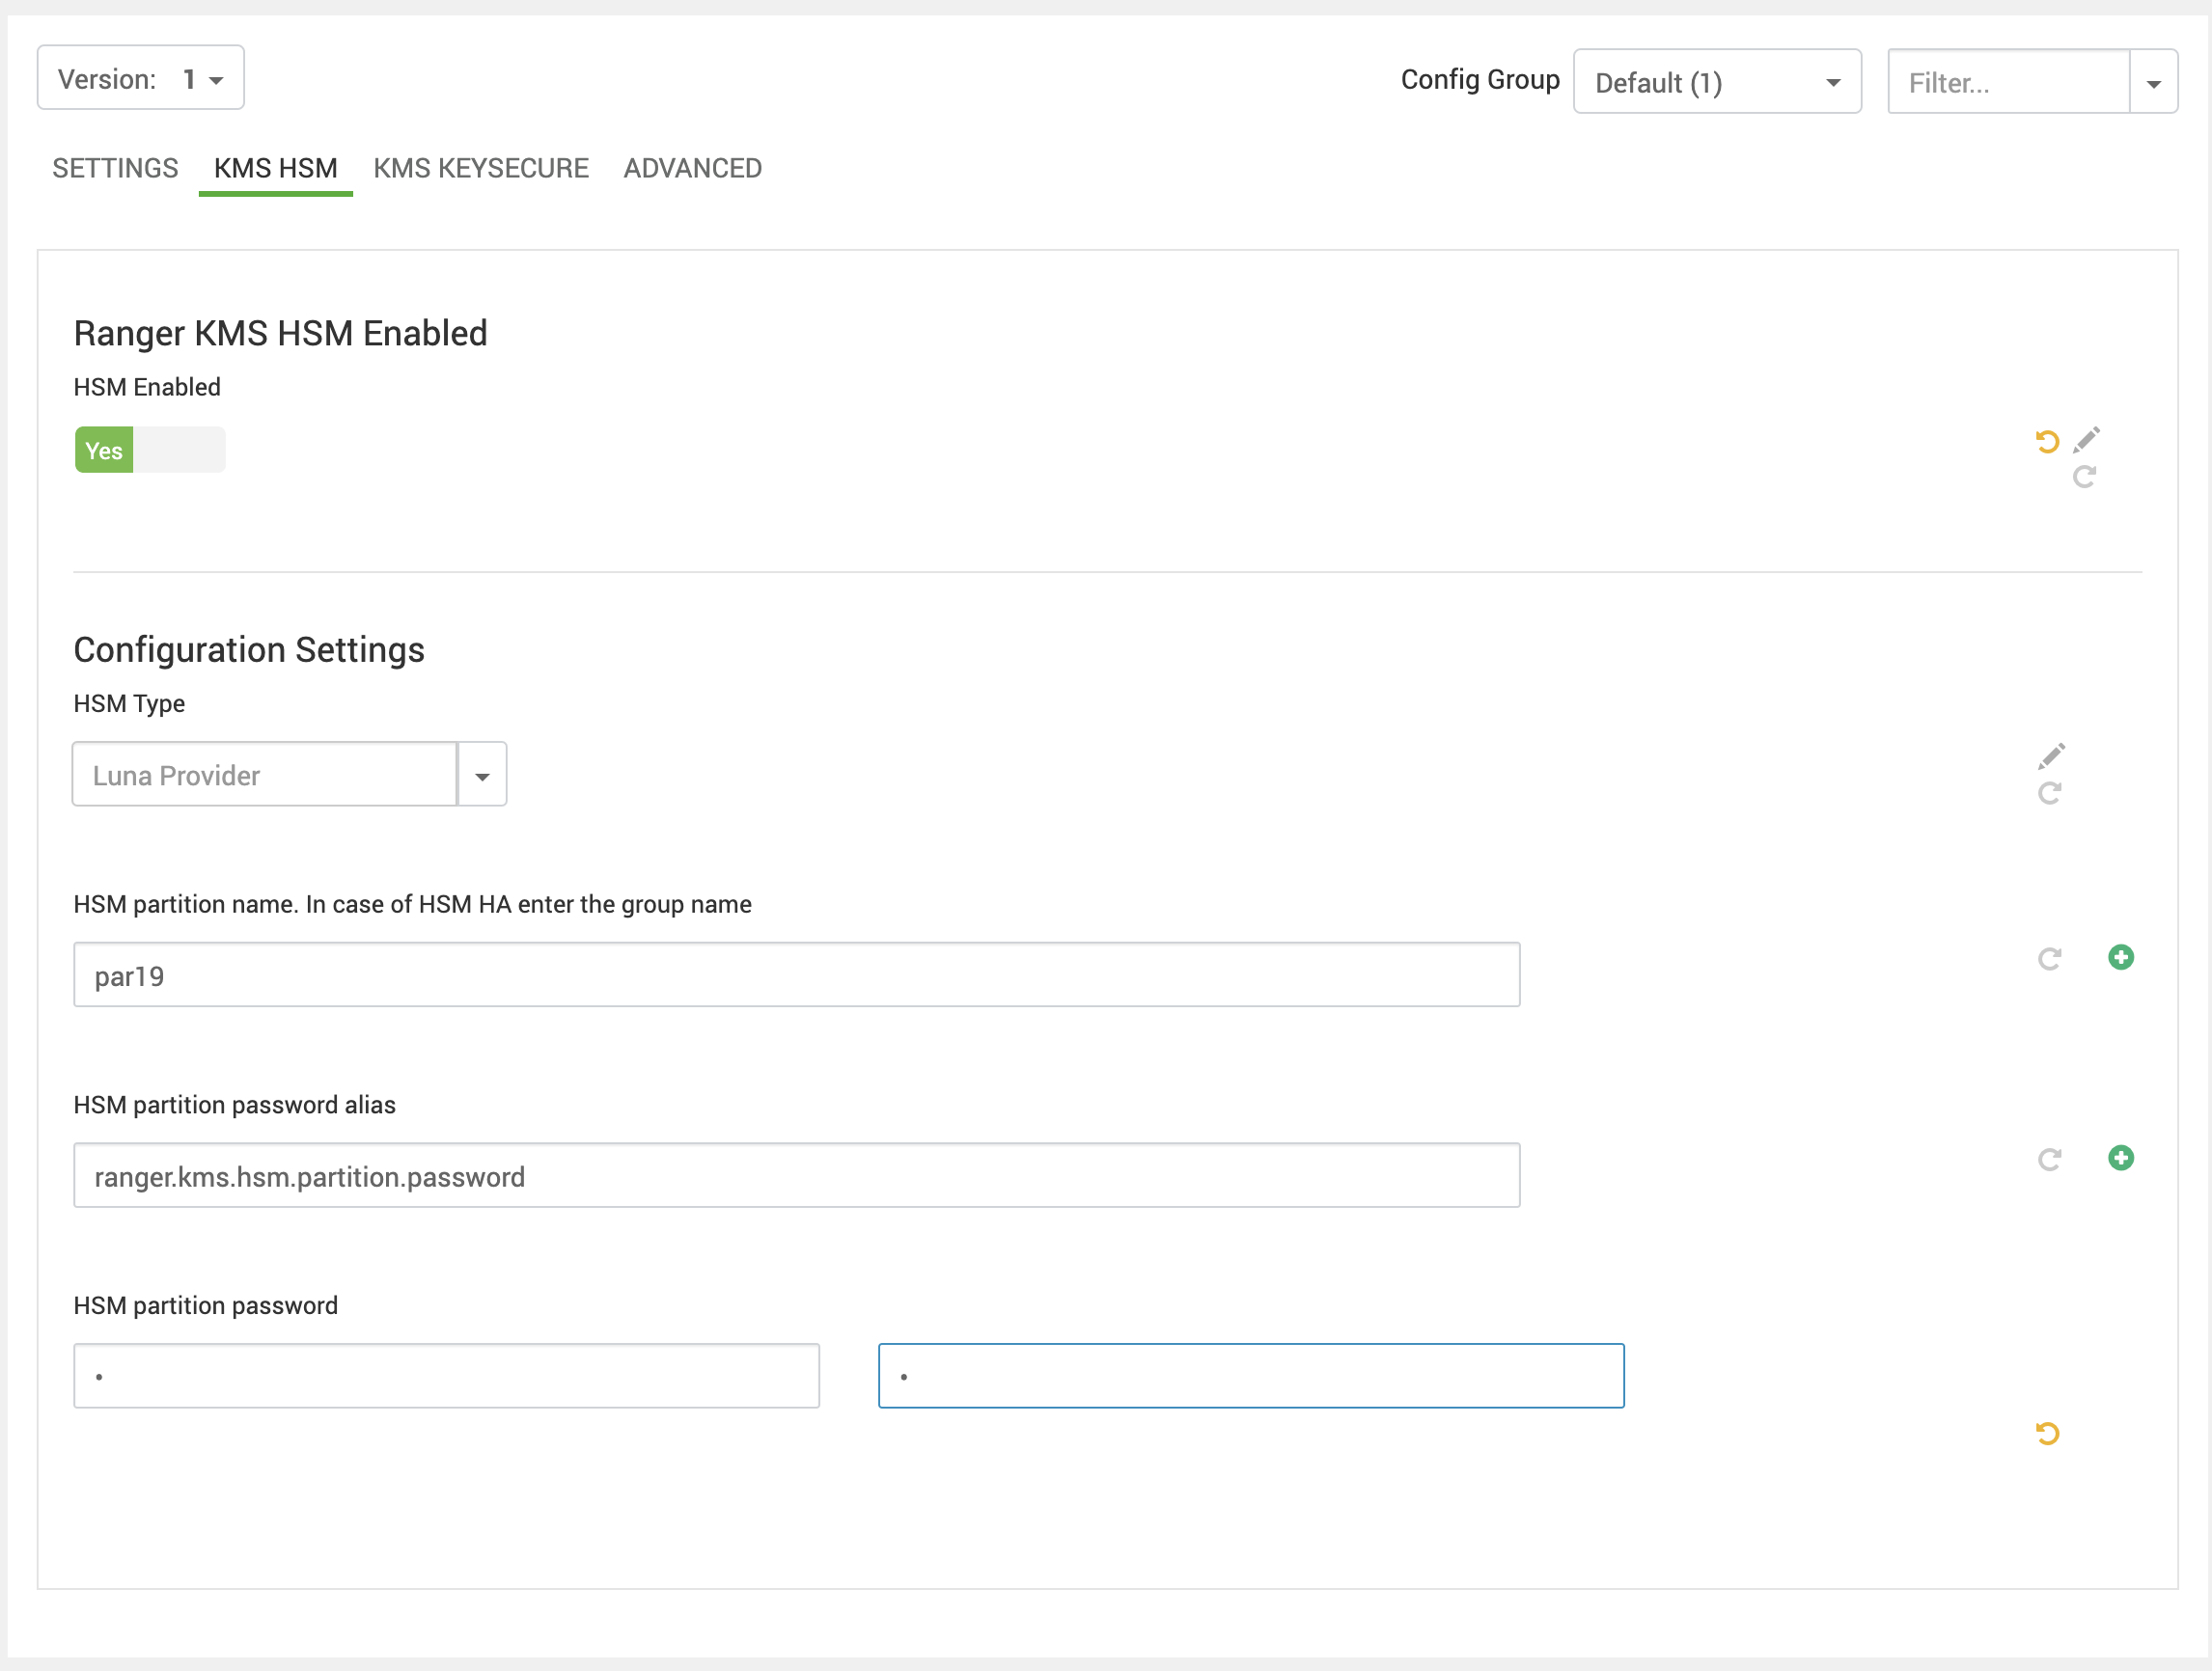Click the gray refresh icon for partition name
The height and width of the screenshot is (1671, 2212).
[2050, 958]
